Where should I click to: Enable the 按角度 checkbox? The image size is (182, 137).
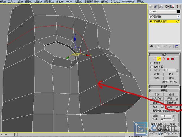(x=152, y=70)
